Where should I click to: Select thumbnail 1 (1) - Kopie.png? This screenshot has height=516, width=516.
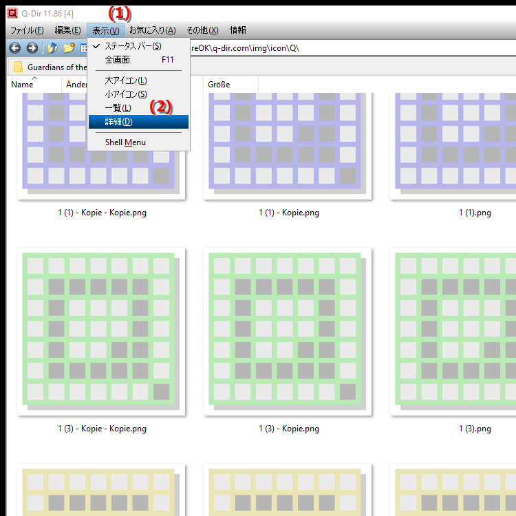click(x=288, y=146)
